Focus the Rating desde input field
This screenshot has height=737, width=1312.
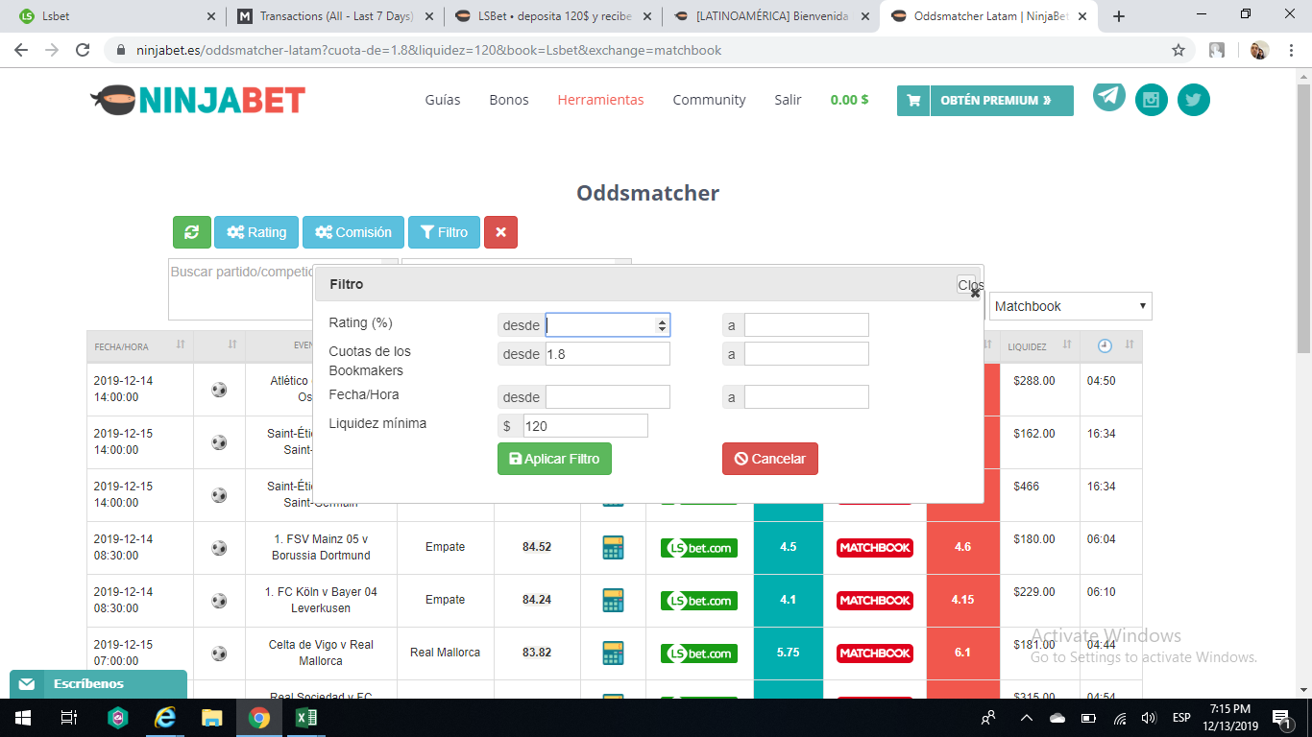pyautogui.click(x=607, y=325)
